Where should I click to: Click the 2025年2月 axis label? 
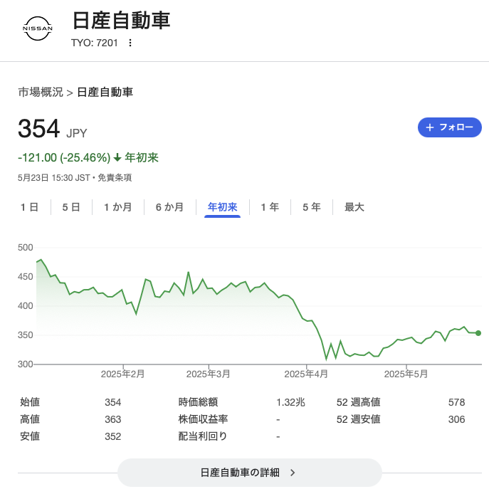[x=122, y=374]
